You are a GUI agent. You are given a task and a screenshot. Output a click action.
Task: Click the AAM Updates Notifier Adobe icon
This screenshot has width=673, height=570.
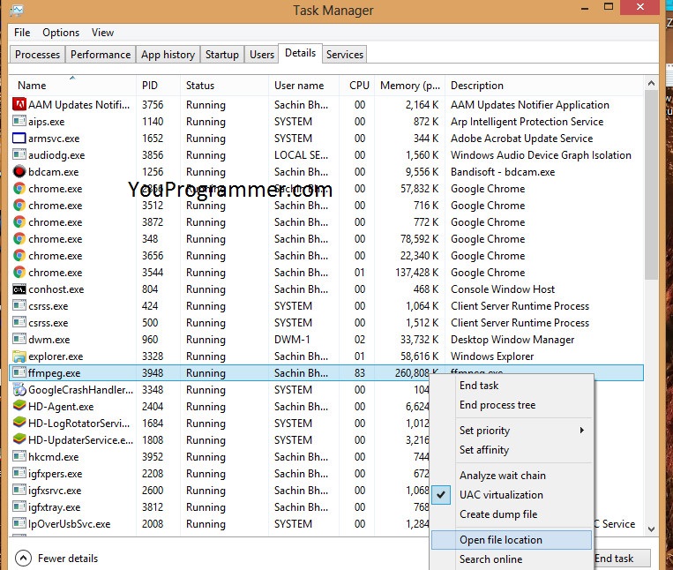pyautogui.click(x=19, y=104)
